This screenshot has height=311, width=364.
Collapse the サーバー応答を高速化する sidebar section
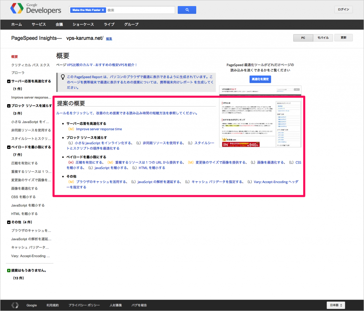9,81
